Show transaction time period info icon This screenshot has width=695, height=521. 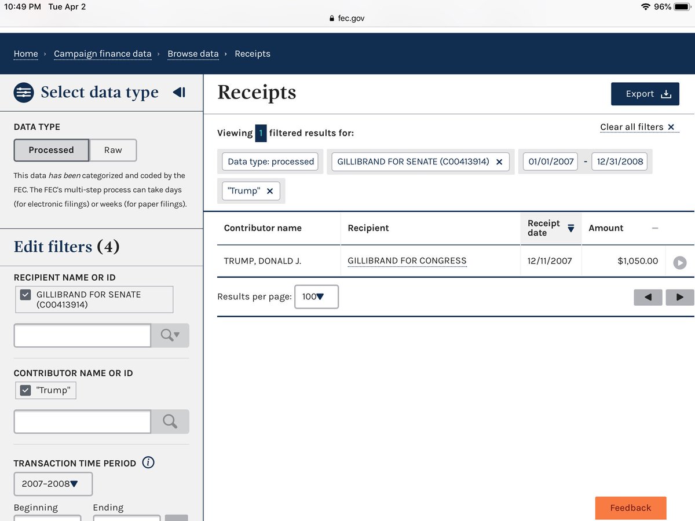pos(148,463)
